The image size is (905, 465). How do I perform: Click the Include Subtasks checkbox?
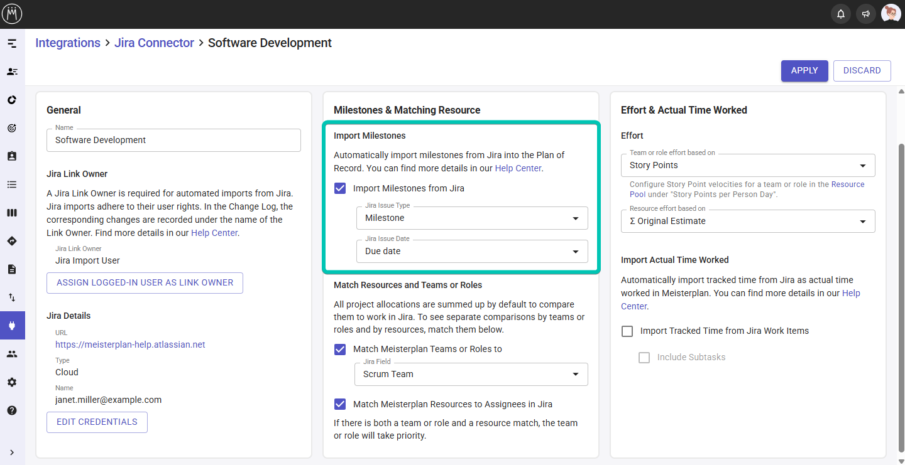(x=644, y=357)
